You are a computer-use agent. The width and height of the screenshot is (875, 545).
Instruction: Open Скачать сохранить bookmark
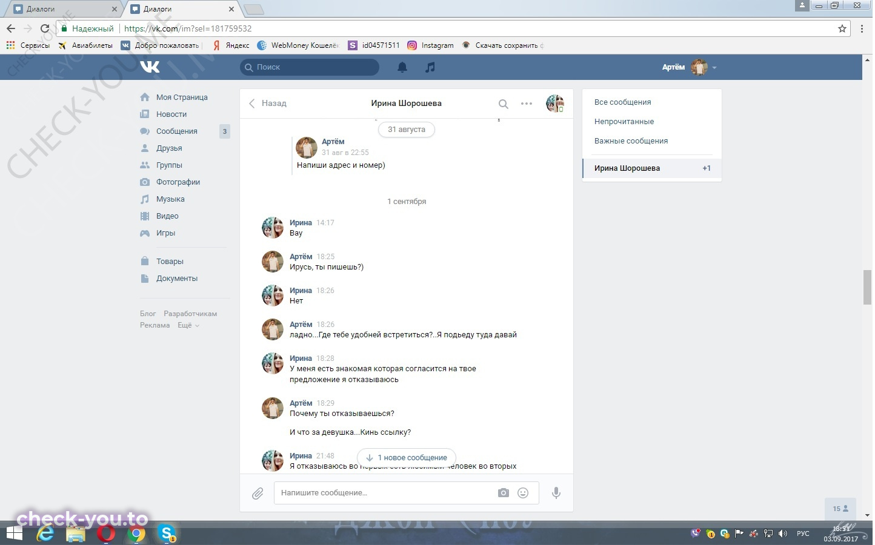[502, 45]
